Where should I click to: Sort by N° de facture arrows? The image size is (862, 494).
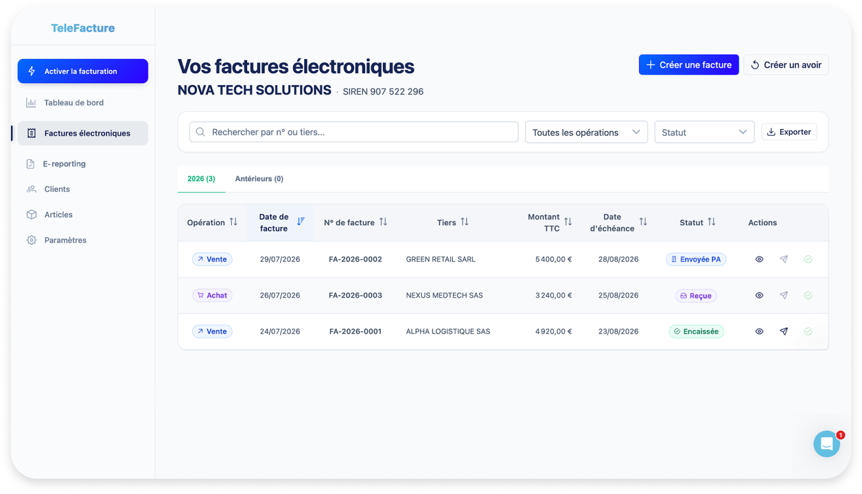pyautogui.click(x=383, y=222)
